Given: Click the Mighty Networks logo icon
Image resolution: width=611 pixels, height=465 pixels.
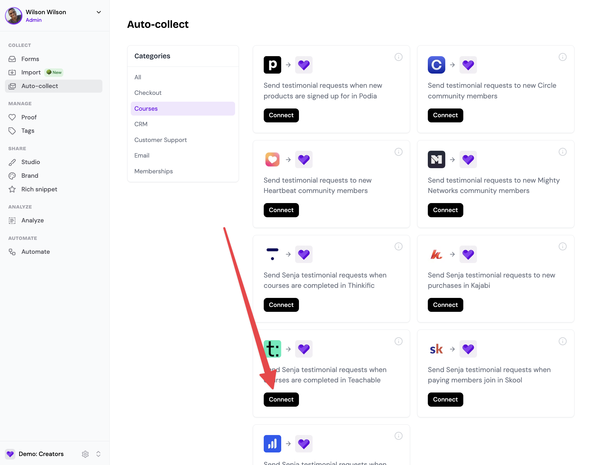Looking at the screenshot, I should click(x=436, y=159).
